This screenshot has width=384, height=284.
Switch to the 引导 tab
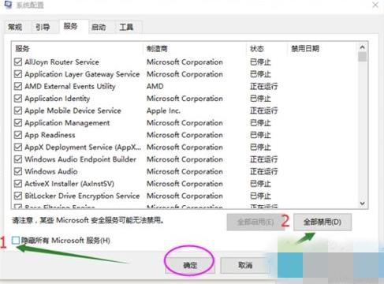pyautogui.click(x=43, y=27)
